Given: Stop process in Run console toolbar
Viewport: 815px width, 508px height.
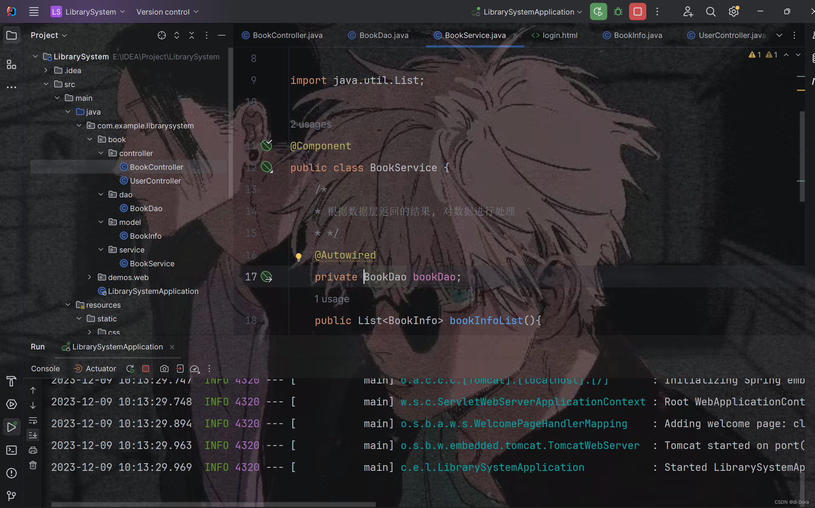Looking at the screenshot, I should tap(146, 369).
